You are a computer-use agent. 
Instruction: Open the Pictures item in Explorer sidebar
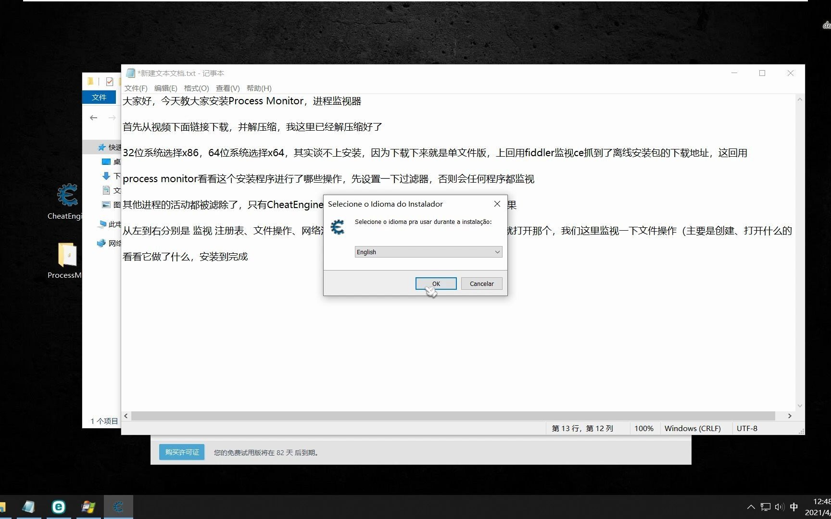[111, 205]
